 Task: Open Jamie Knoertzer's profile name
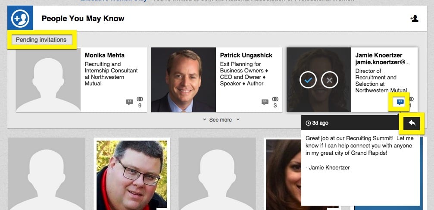point(379,55)
